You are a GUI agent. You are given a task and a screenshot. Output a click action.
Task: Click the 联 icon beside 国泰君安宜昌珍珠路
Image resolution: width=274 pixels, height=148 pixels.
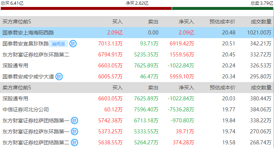[73, 44]
